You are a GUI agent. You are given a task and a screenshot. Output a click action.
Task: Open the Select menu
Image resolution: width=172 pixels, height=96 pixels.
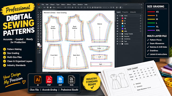[63, 5]
